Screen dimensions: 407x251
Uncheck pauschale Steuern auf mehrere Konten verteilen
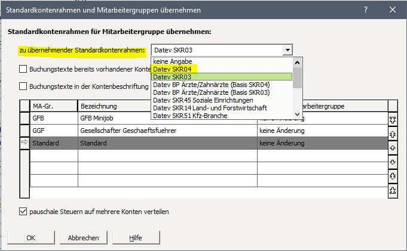(x=23, y=212)
